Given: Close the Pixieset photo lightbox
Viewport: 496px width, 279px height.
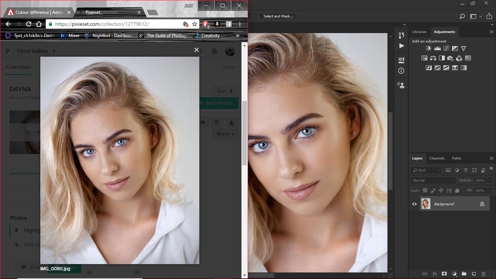Looking at the screenshot, I should click(x=196, y=50).
